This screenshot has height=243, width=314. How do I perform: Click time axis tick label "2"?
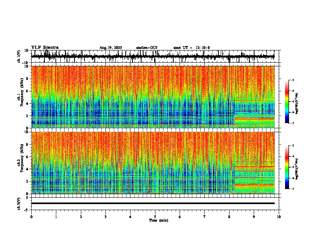(81, 217)
